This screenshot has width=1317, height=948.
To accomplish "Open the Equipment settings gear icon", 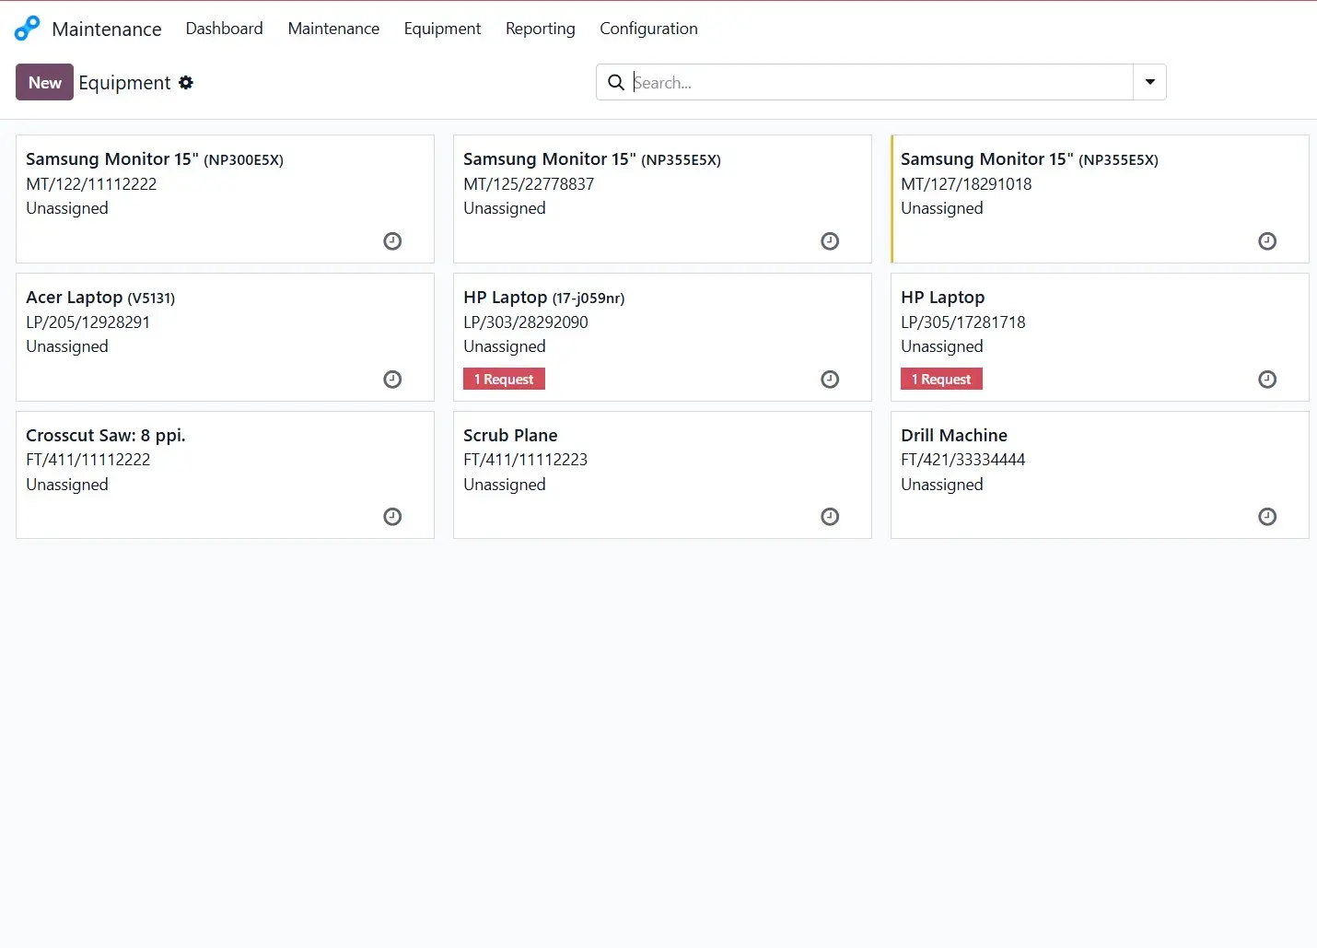I will click(x=186, y=83).
